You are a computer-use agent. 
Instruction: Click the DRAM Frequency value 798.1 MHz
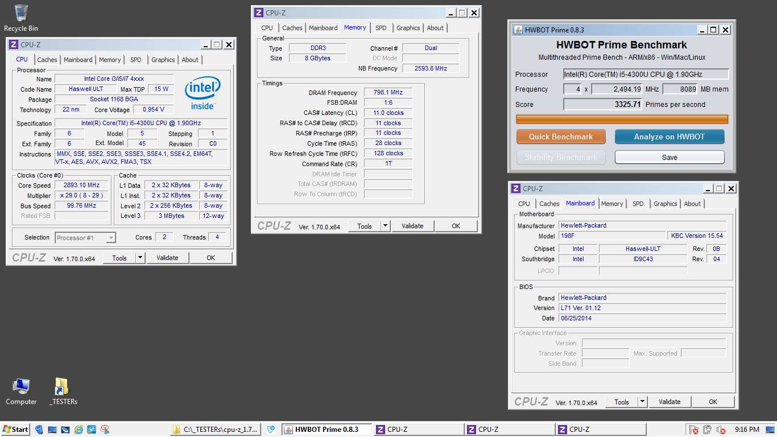[388, 93]
